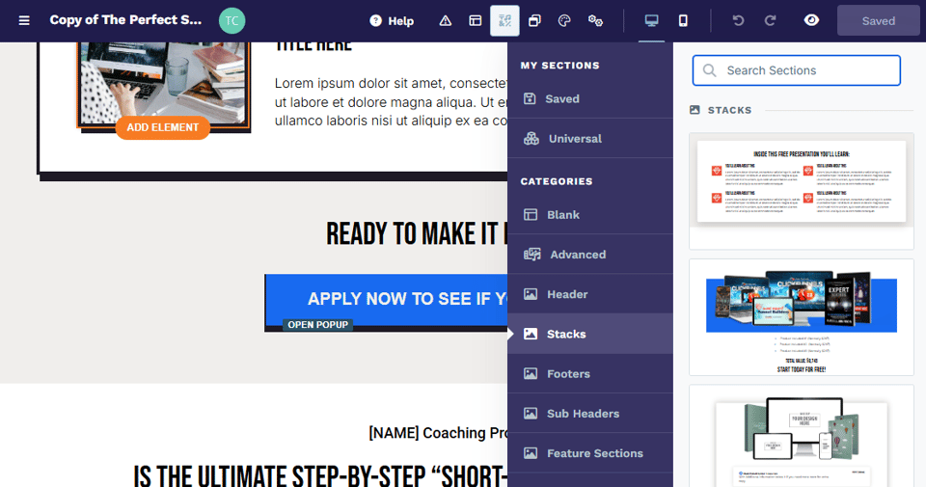
Task: Click the redo arrow
Action: (x=770, y=20)
